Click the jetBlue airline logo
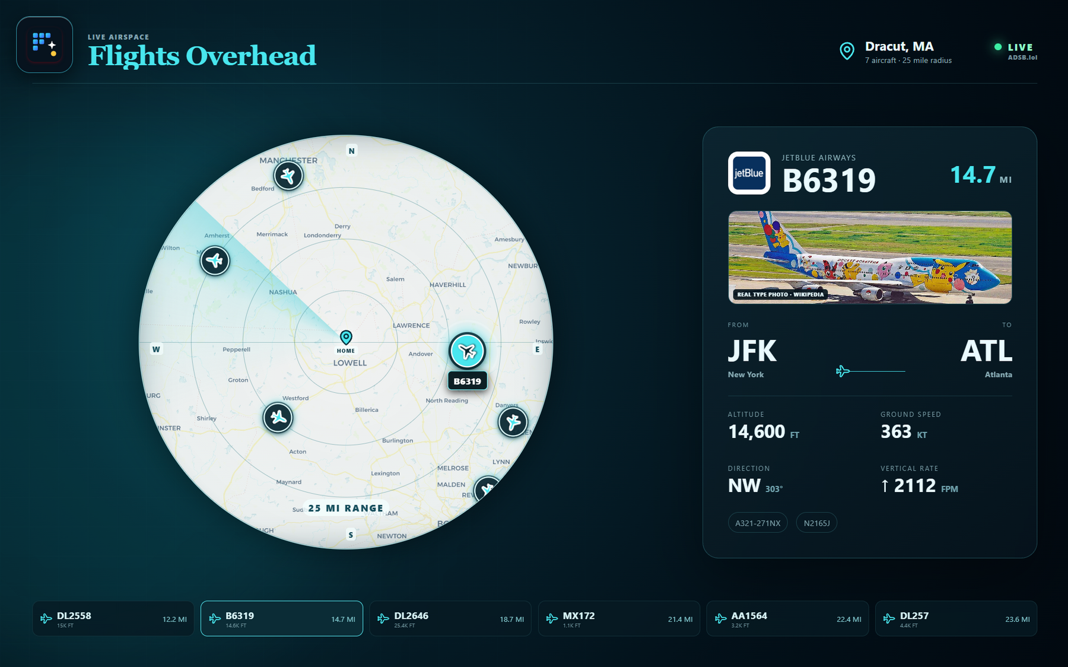The width and height of the screenshot is (1068, 667). [x=749, y=173]
